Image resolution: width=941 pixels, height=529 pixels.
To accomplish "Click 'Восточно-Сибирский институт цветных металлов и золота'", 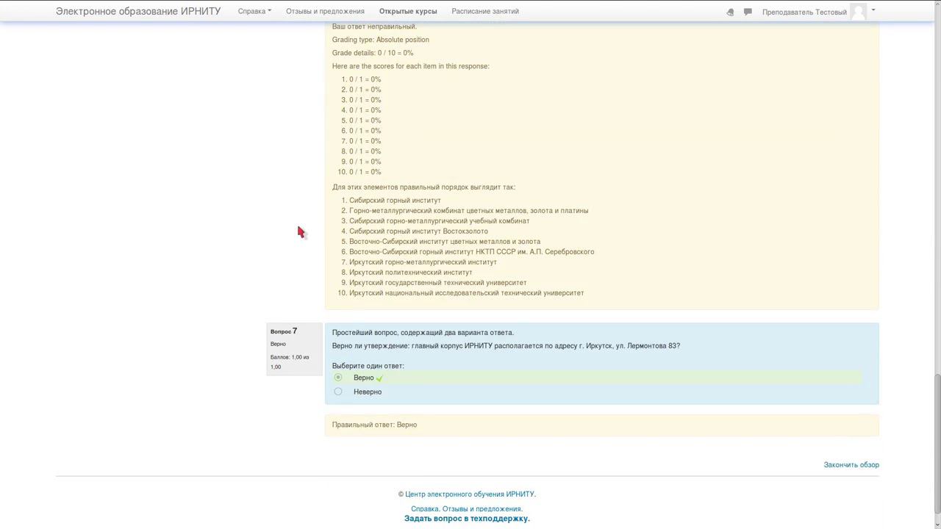I will 444,241.
